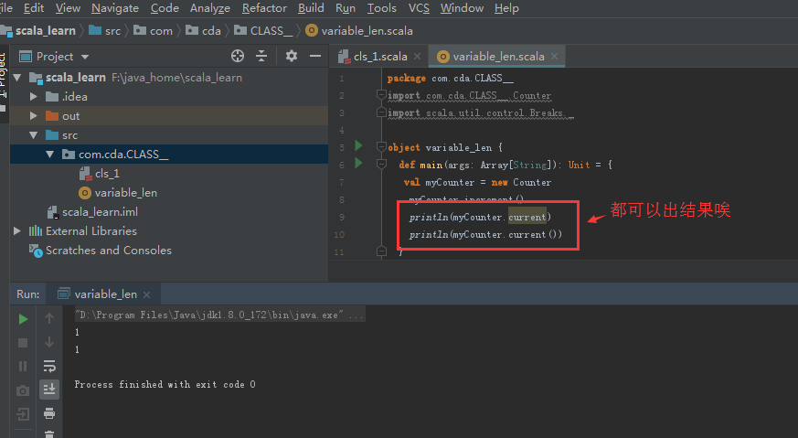Select the .idea folder row
Screen dimensions: 798x438
click(x=169, y=97)
